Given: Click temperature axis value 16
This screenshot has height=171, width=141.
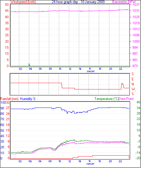Looking at the screenshot, I should click(x=138, y=125).
